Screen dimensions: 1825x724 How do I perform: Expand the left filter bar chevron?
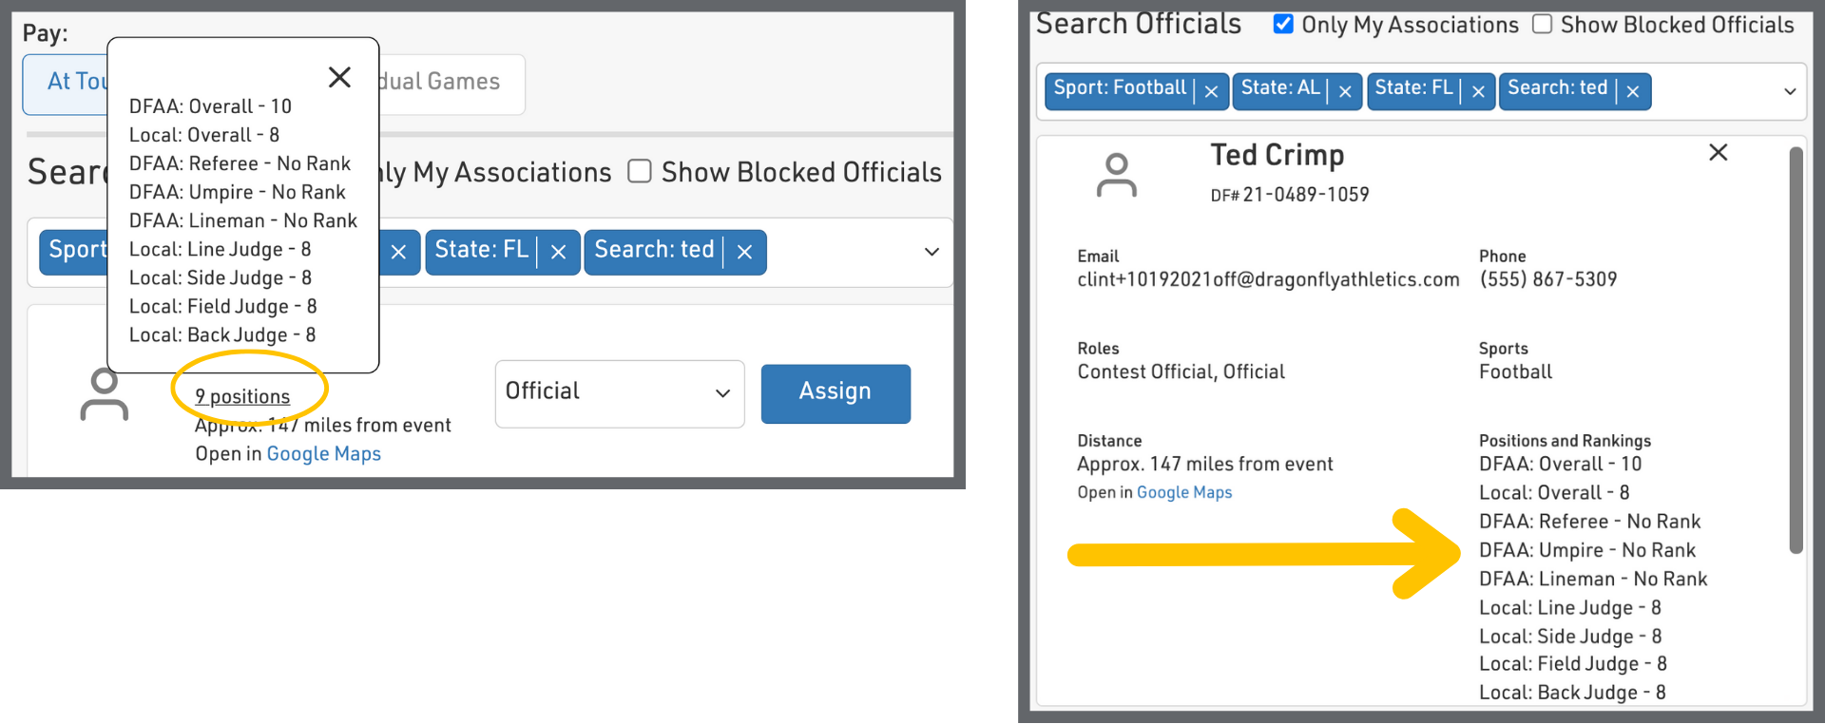click(932, 252)
